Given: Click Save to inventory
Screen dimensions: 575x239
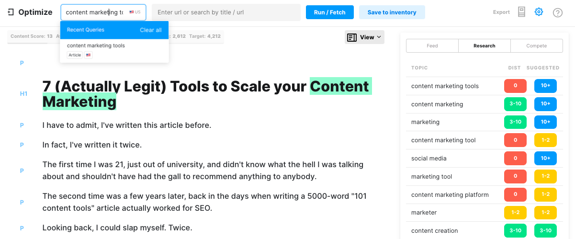Looking at the screenshot, I should tap(392, 12).
